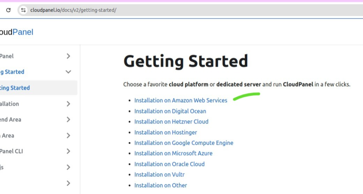Reload the page with the refresh icon

[8, 10]
